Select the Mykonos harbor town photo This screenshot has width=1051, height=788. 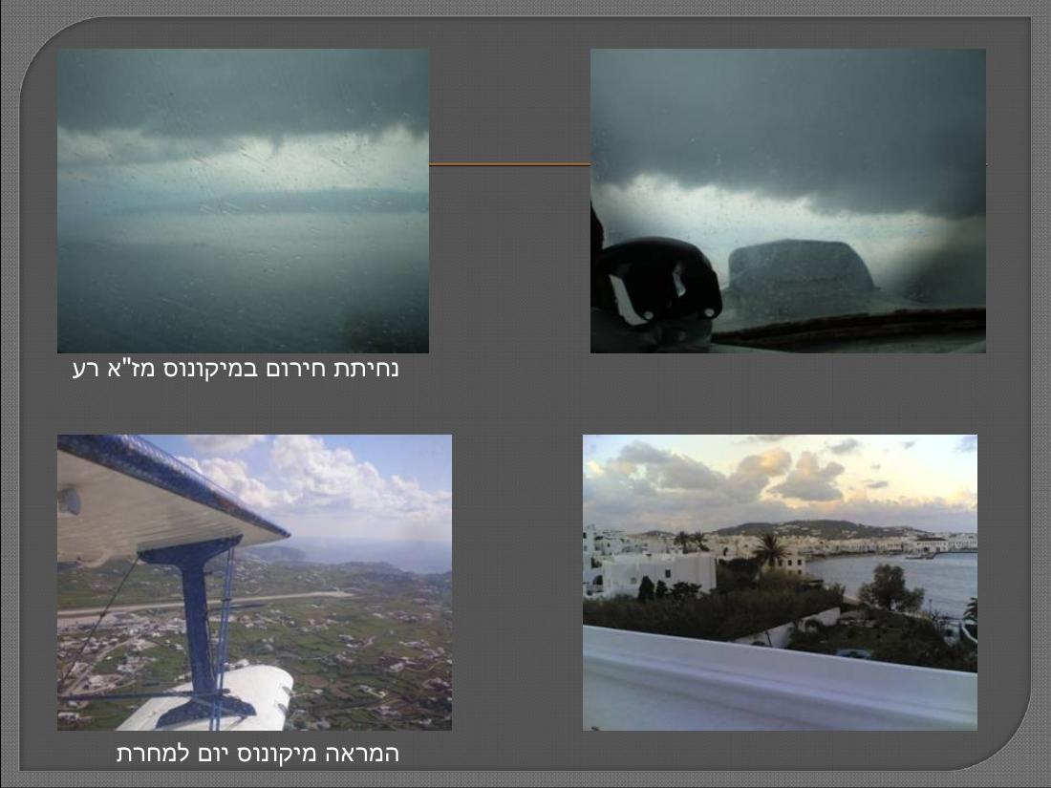(781, 583)
